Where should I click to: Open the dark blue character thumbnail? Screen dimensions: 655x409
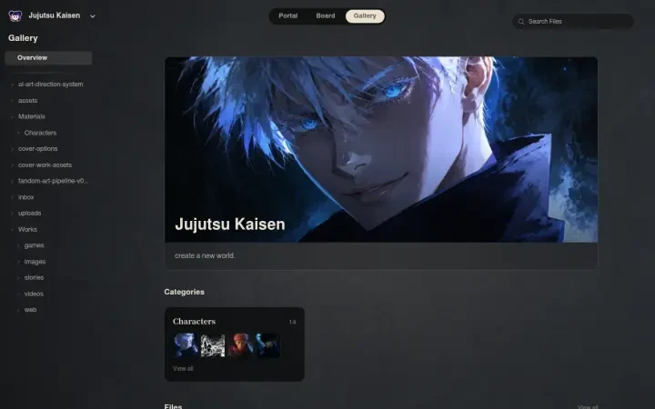pos(267,345)
